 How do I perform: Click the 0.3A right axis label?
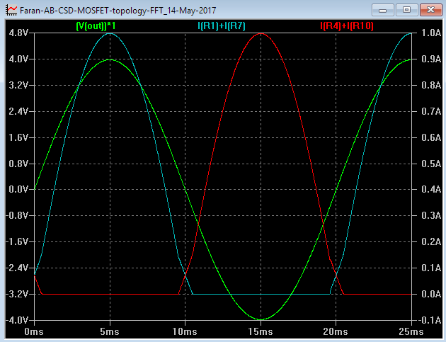click(431, 216)
